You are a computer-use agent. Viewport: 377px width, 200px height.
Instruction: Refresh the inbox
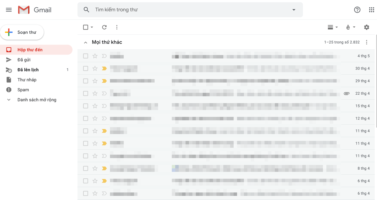point(104,27)
